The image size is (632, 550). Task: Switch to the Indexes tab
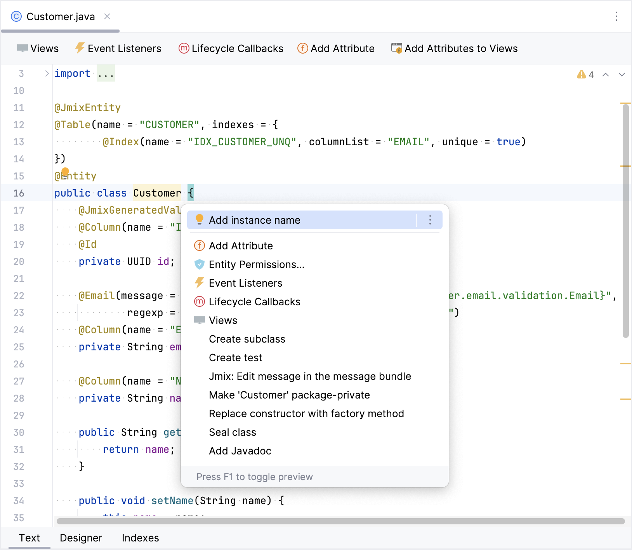click(x=140, y=538)
